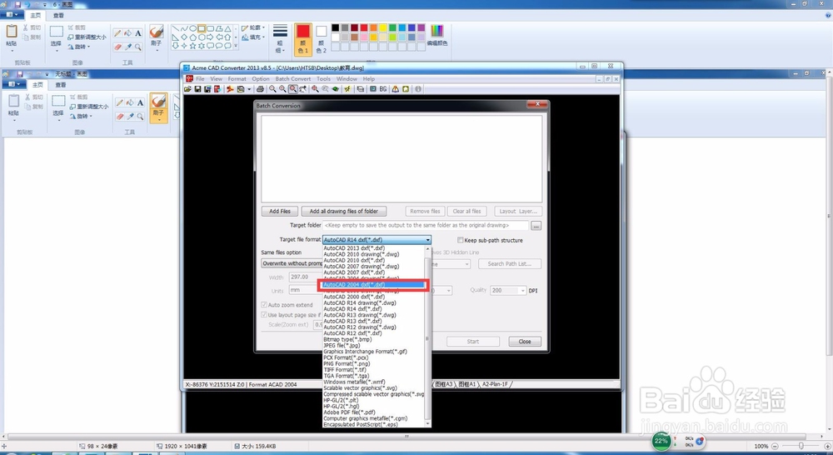833x455 pixels.
Task: Open the Batch Convert menu
Action: coord(292,78)
